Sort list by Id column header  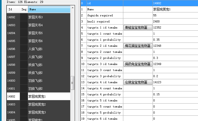click(13, 9)
